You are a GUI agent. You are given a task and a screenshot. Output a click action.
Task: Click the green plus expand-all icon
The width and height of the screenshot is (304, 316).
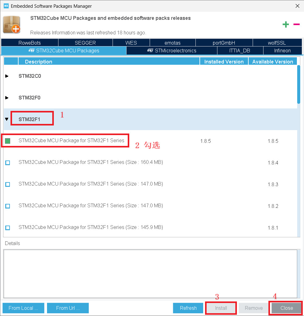tap(285, 24)
